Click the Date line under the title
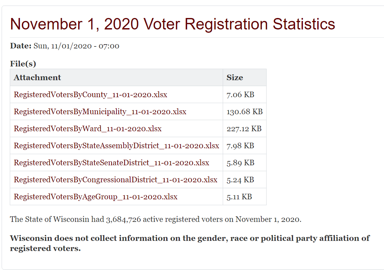Screen dimensions: 384x270 (64, 46)
